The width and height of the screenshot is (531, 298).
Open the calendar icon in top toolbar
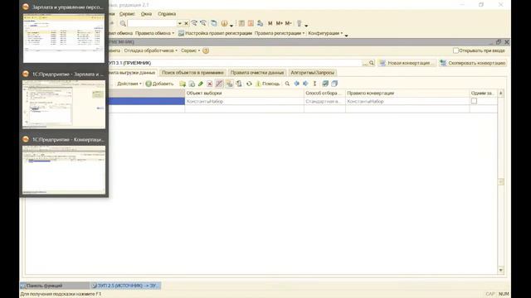coord(251,23)
